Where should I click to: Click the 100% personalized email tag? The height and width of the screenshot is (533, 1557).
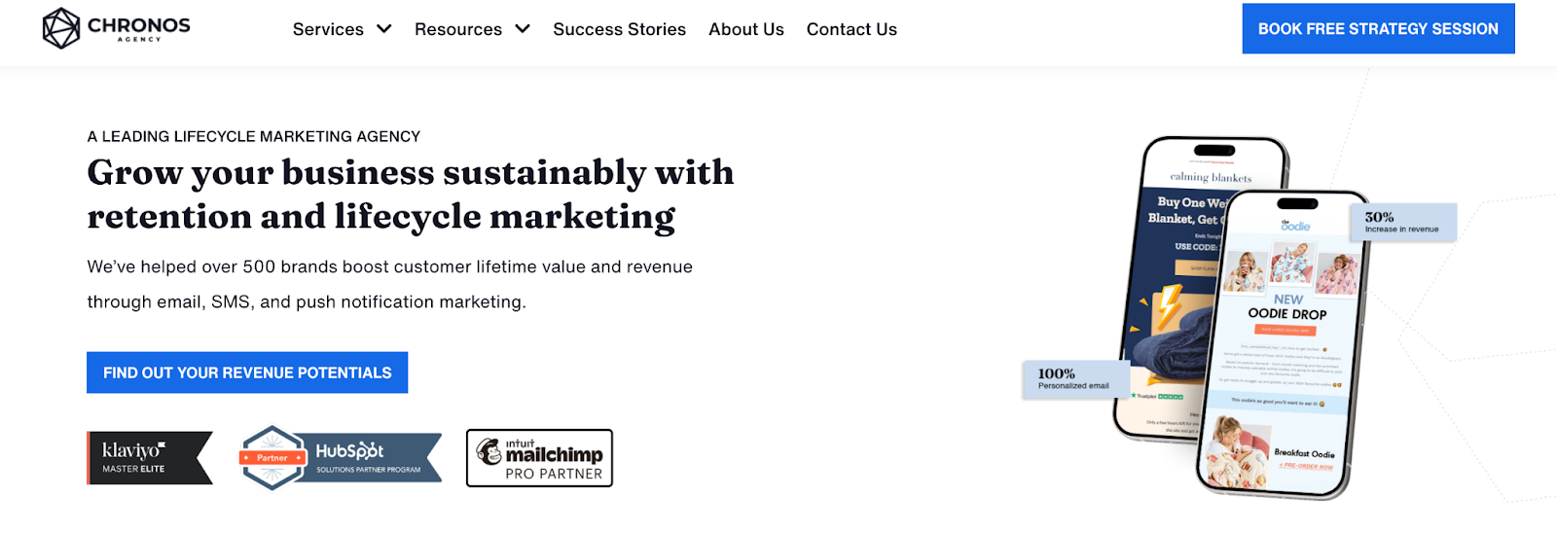(1074, 378)
